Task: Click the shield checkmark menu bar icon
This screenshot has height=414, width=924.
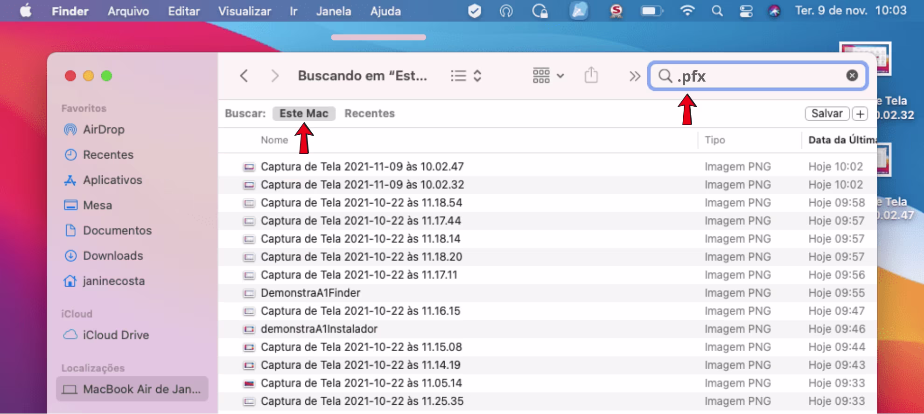Action: 475,11
